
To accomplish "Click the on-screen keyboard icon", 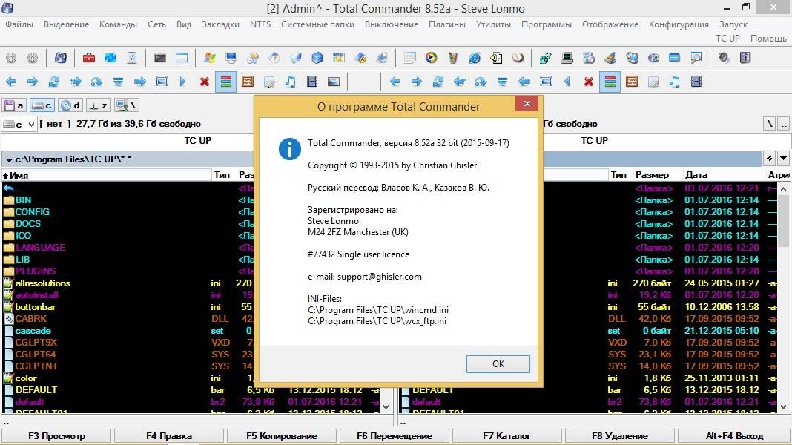I will point(674,58).
